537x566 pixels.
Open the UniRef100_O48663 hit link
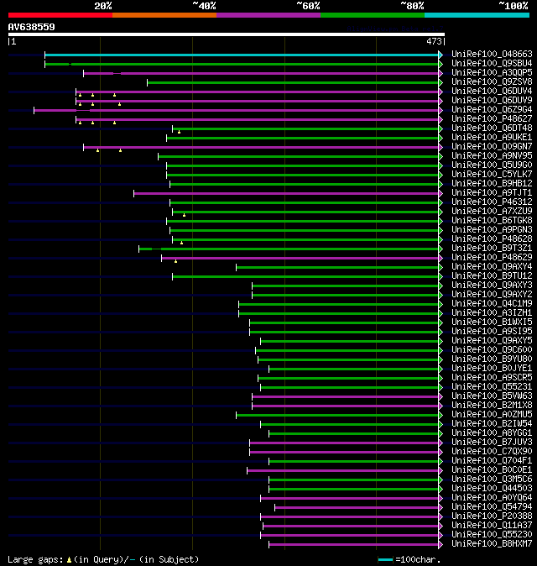coord(492,54)
